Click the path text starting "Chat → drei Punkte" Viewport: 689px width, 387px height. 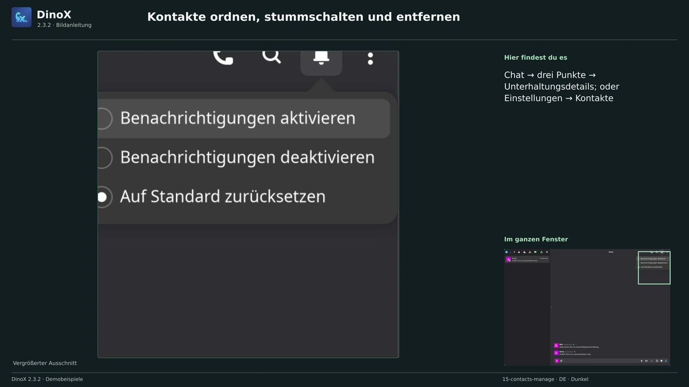pyautogui.click(x=562, y=87)
